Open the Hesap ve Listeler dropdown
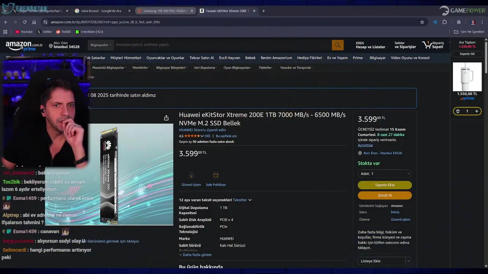 [372, 45]
